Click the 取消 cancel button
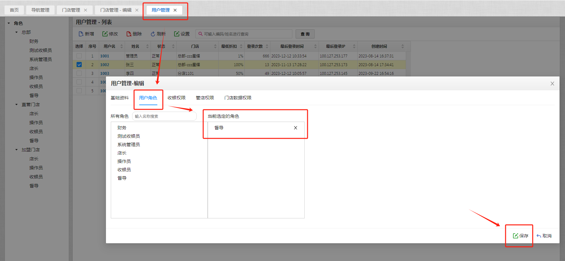 pos(544,236)
